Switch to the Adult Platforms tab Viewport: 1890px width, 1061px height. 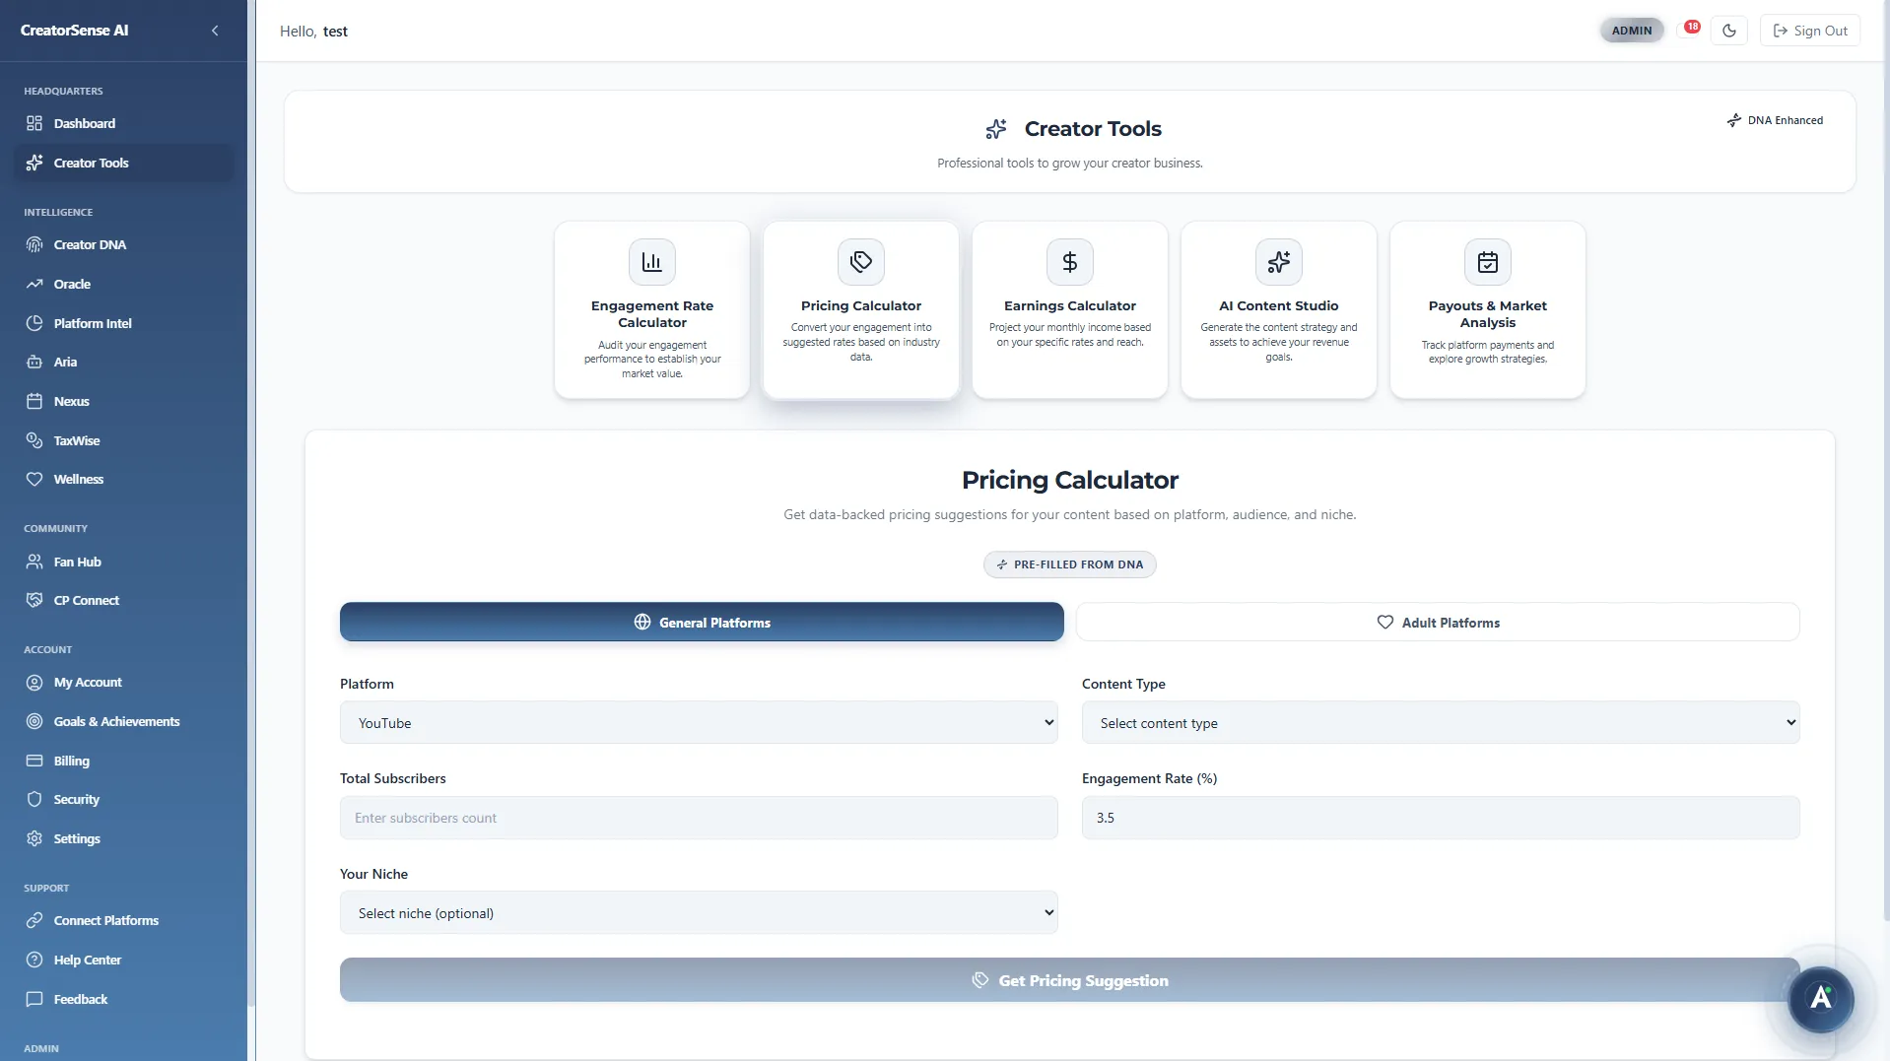click(1437, 622)
